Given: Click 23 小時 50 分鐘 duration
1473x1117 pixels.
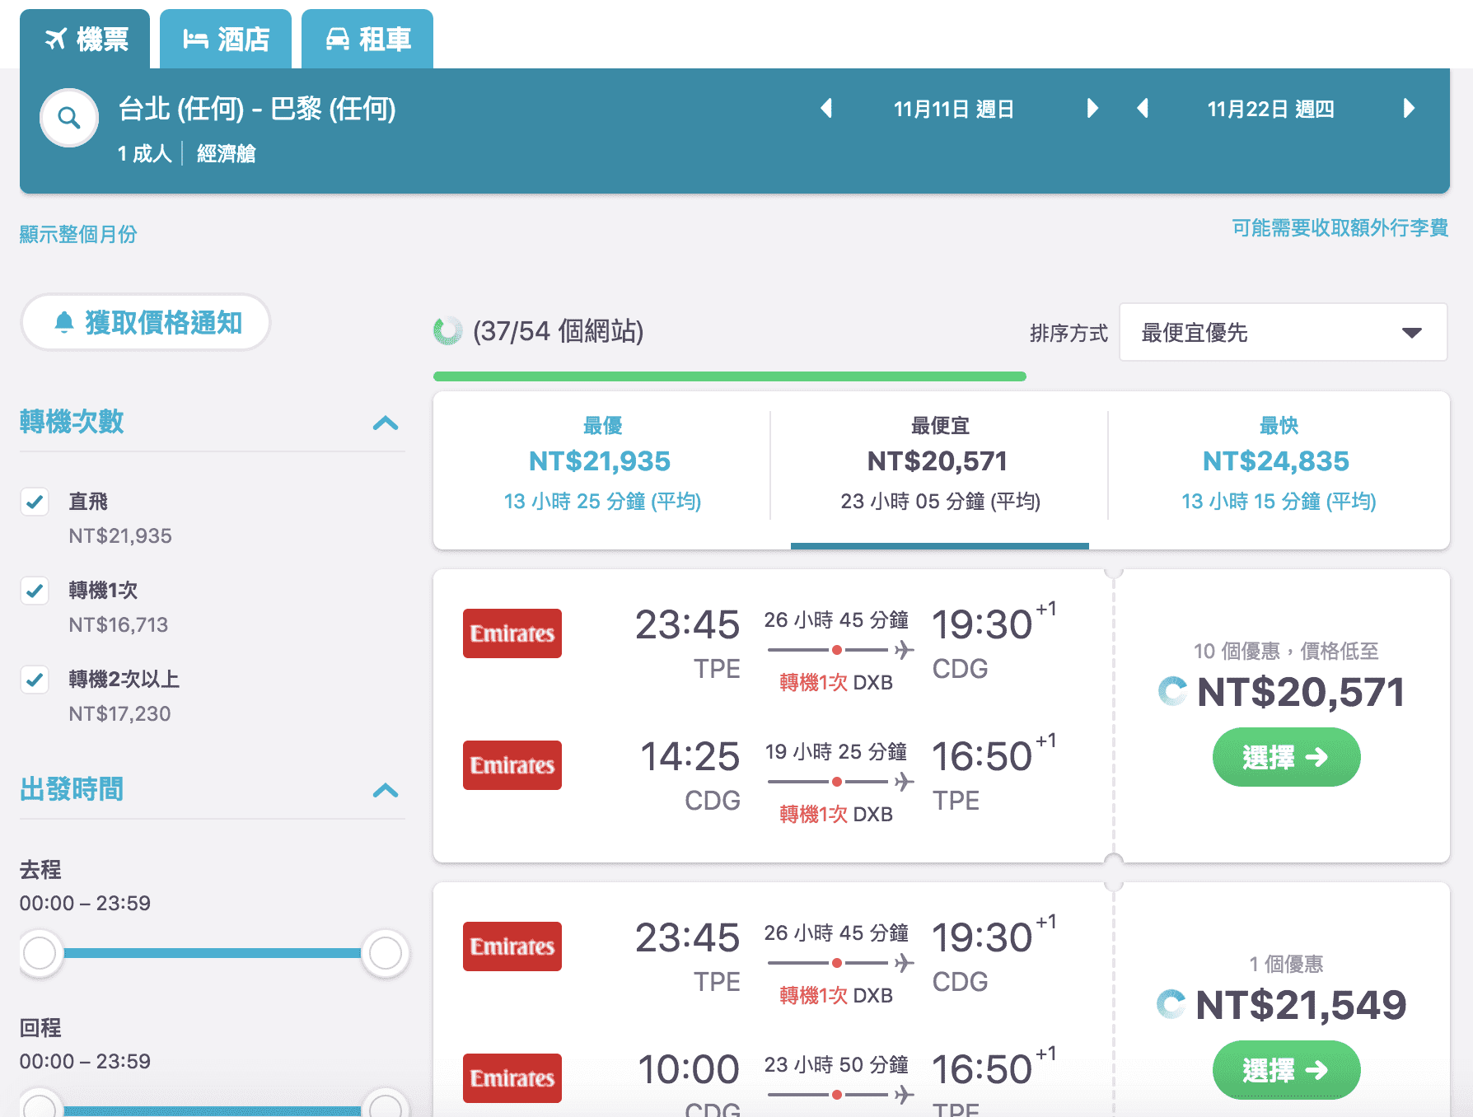Looking at the screenshot, I should pyautogui.click(x=836, y=1064).
